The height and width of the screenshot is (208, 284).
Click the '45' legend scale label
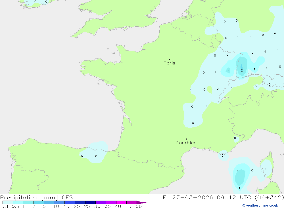click(x=128, y=206)
